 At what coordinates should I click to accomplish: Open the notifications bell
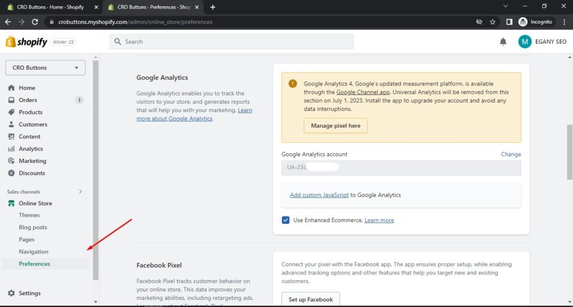click(503, 41)
